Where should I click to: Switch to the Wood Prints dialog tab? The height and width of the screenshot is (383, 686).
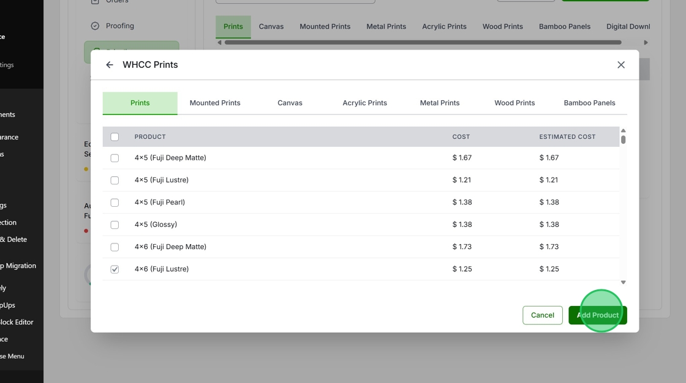[514, 103]
